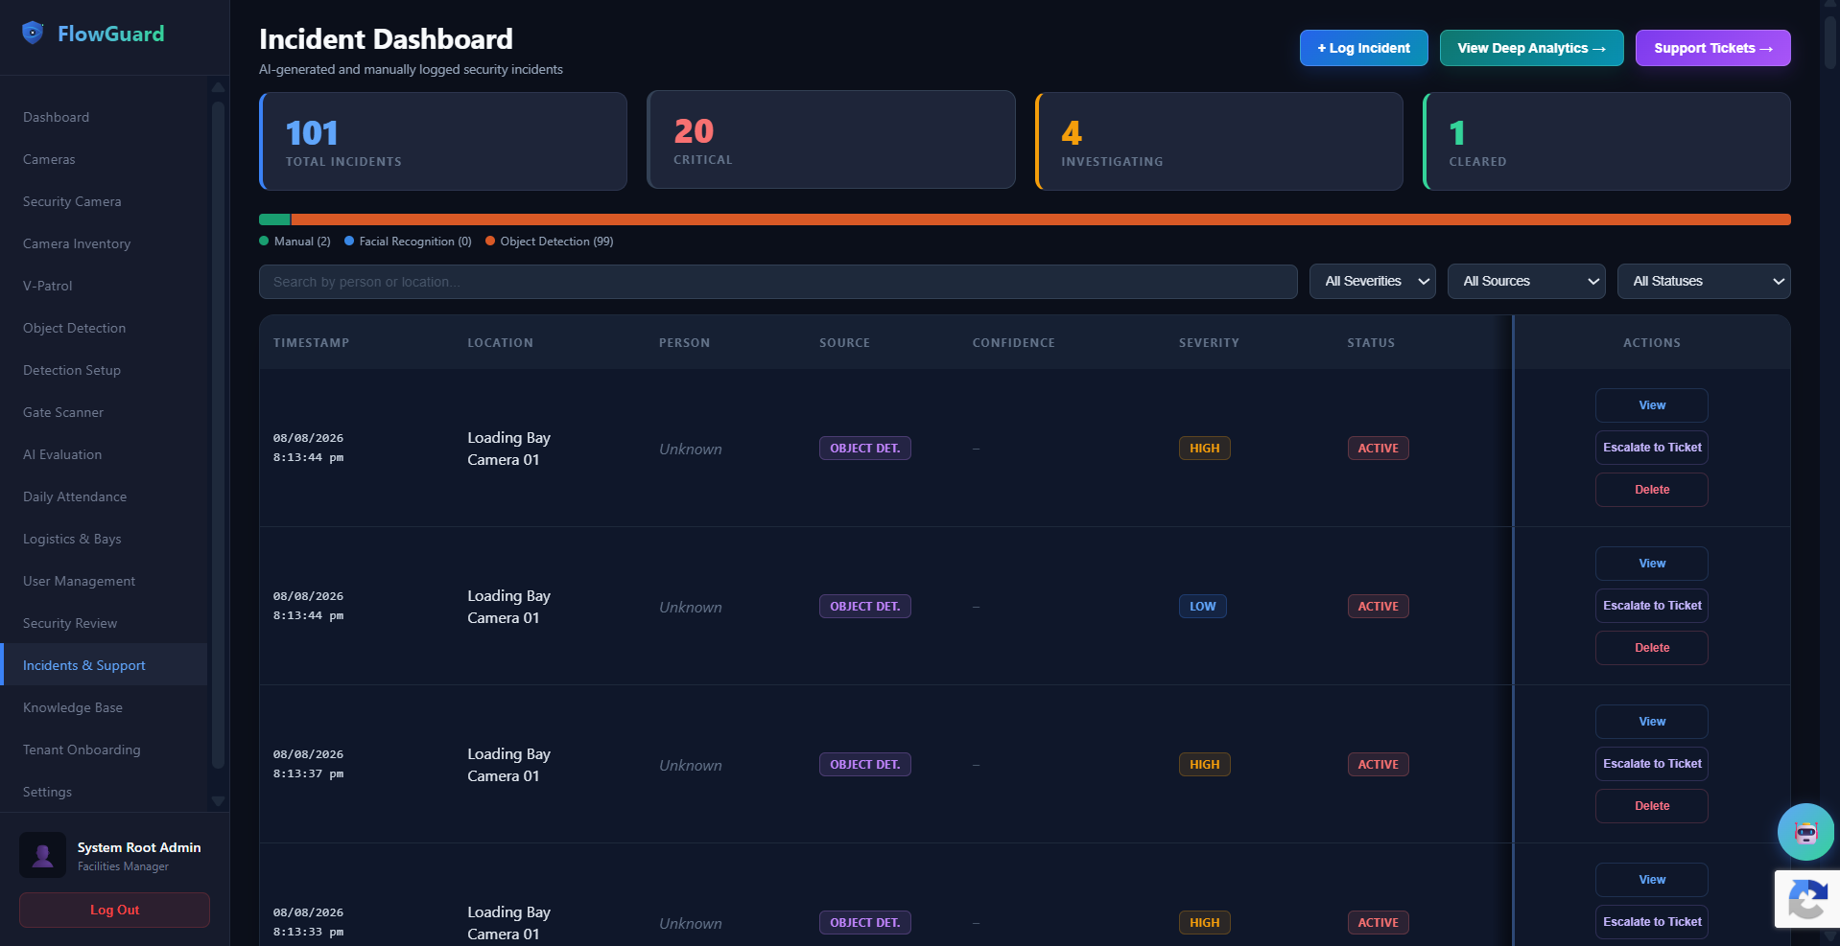The image size is (1840, 946).
Task: Go to Daily Attendance in the sidebar
Action: click(104, 496)
